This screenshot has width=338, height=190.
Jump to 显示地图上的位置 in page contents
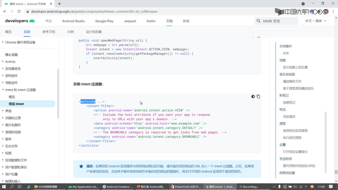pyautogui.click(x=295, y=67)
